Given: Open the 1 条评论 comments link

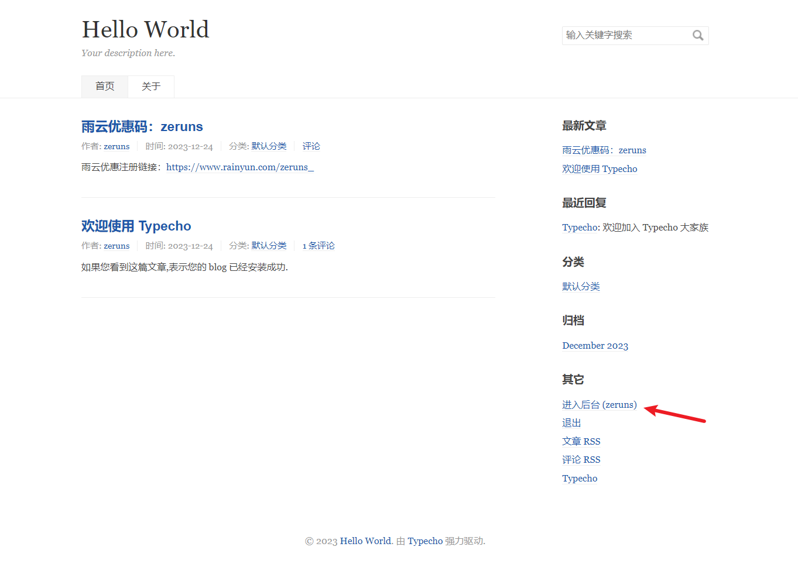Looking at the screenshot, I should pyautogui.click(x=318, y=246).
